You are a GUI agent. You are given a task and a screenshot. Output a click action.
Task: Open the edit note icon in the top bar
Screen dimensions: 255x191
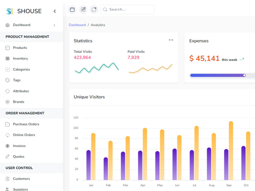click(83, 10)
